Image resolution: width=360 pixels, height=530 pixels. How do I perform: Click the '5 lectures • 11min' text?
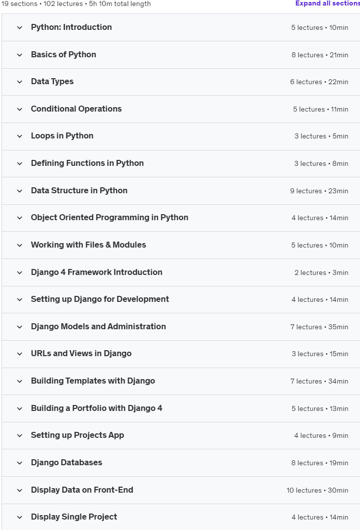click(321, 109)
